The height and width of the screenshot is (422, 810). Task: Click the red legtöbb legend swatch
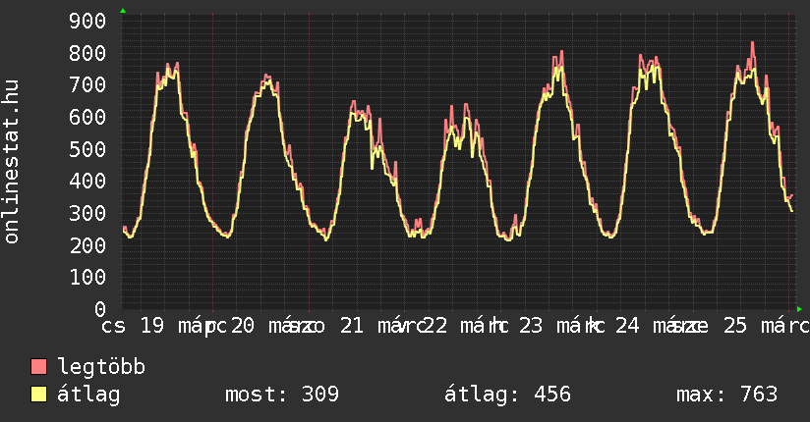39,368
